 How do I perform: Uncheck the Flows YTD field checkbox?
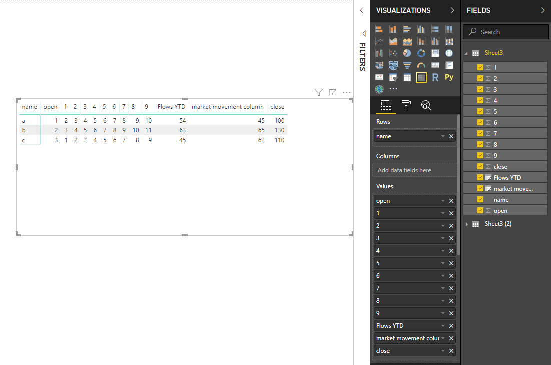coord(480,177)
